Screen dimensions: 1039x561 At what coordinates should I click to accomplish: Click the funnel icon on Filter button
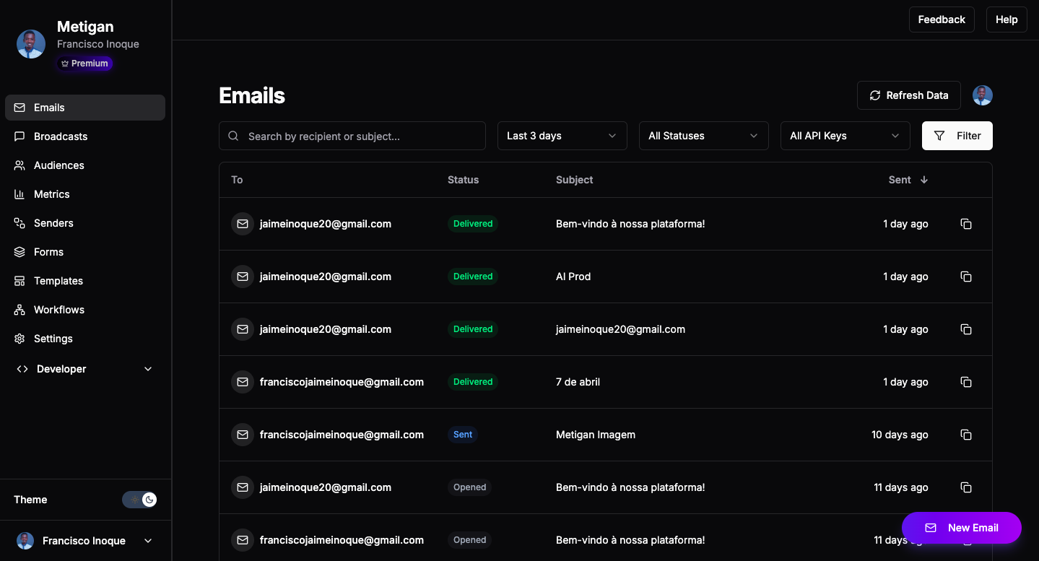pyautogui.click(x=939, y=136)
